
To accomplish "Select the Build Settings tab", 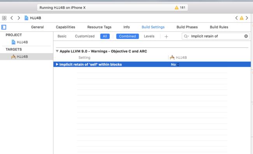I will point(153,27).
